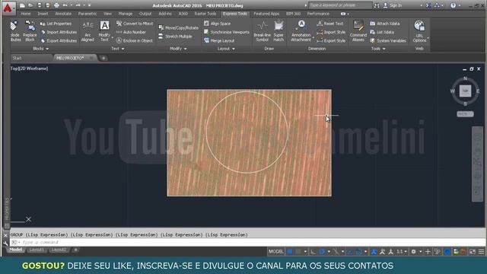Click the keyword search box

pos(340,5)
